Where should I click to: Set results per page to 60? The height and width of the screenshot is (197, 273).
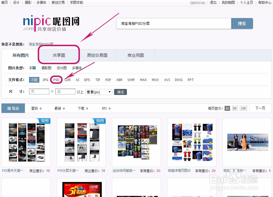235,108
